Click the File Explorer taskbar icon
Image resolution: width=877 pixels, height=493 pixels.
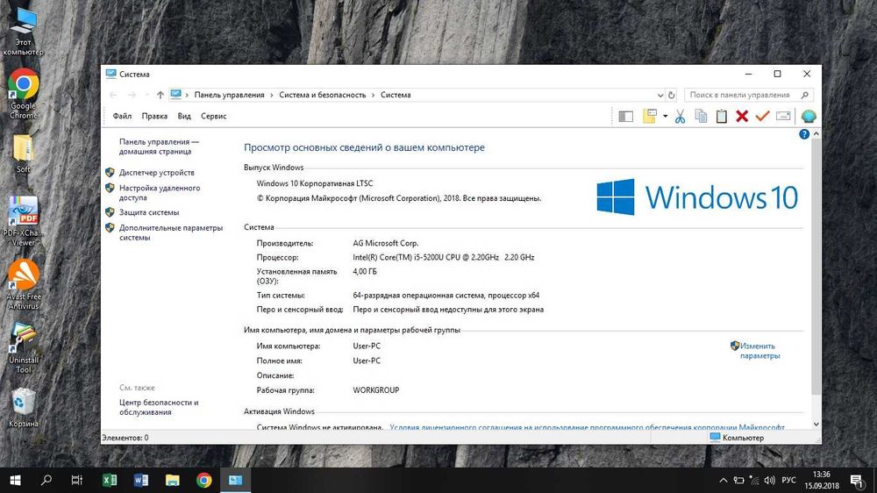(x=172, y=480)
